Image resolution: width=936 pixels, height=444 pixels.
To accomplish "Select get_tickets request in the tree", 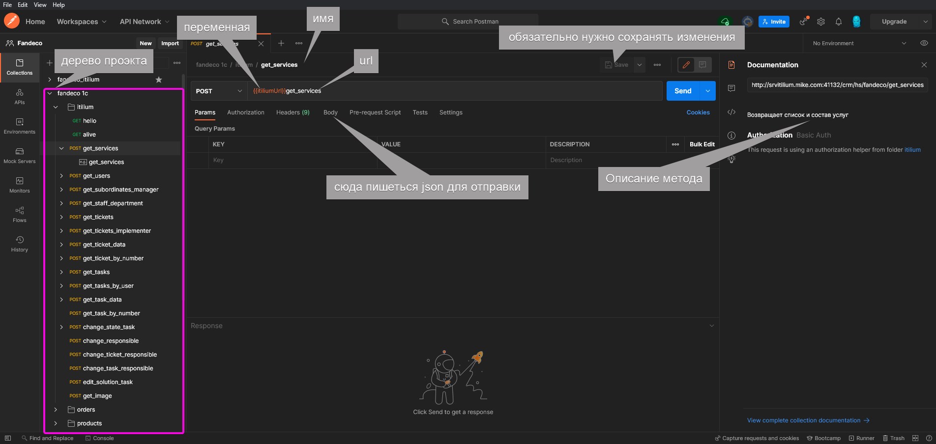I will tap(98, 217).
